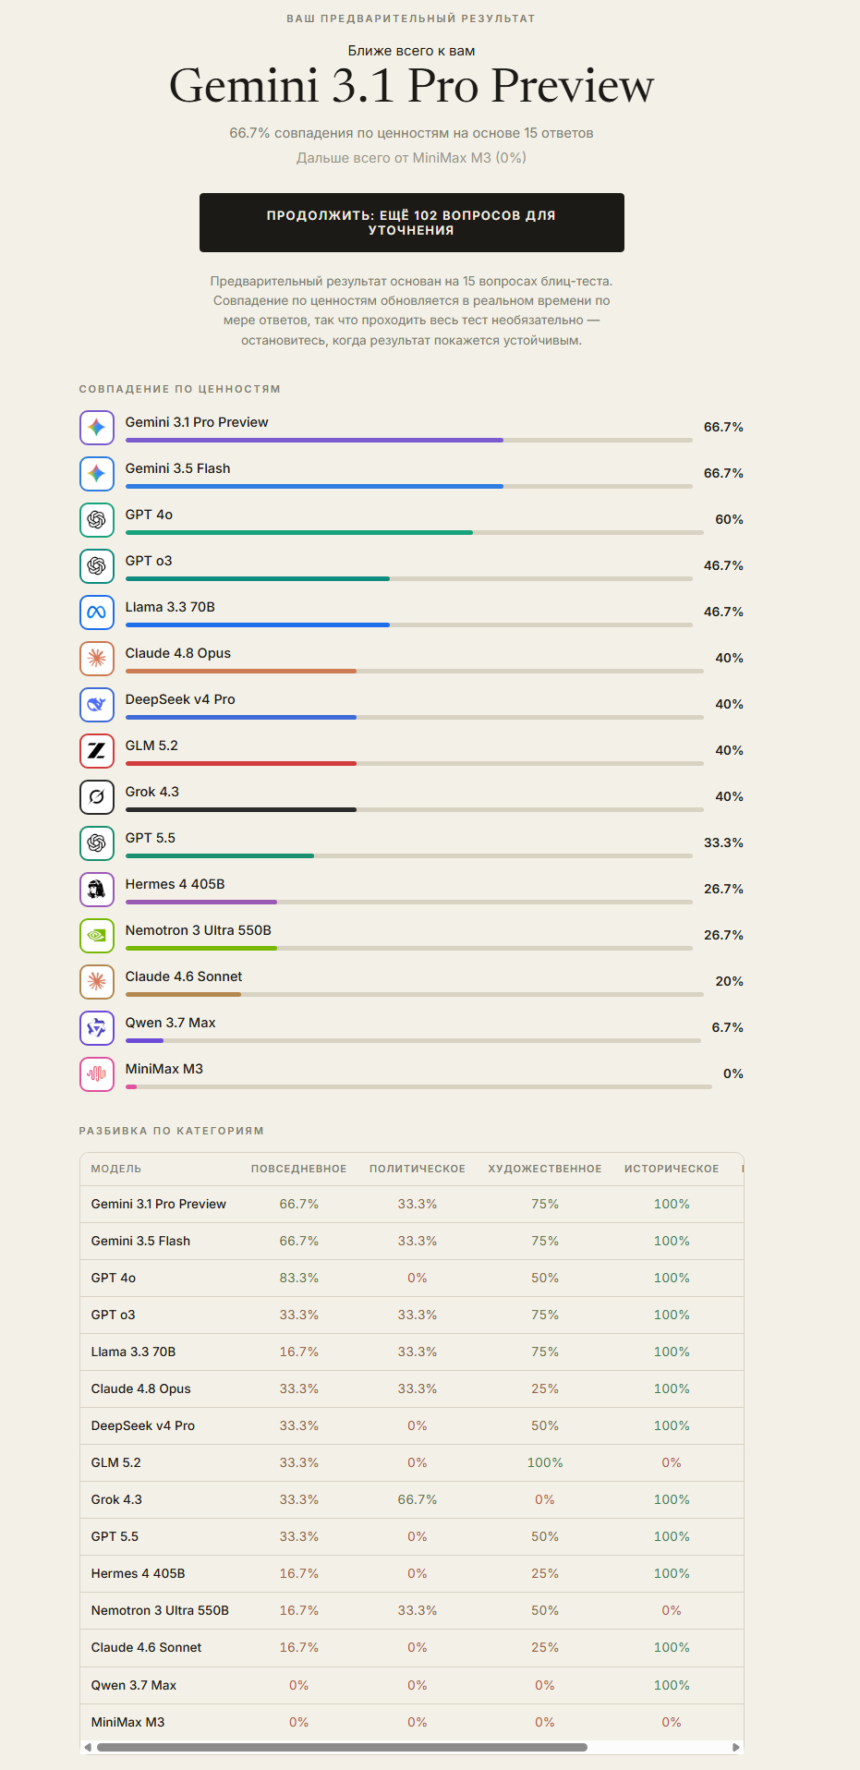Click the DeepSeek v4 Pro whale icon
Viewport: 860px width, 1770px height.
click(97, 705)
